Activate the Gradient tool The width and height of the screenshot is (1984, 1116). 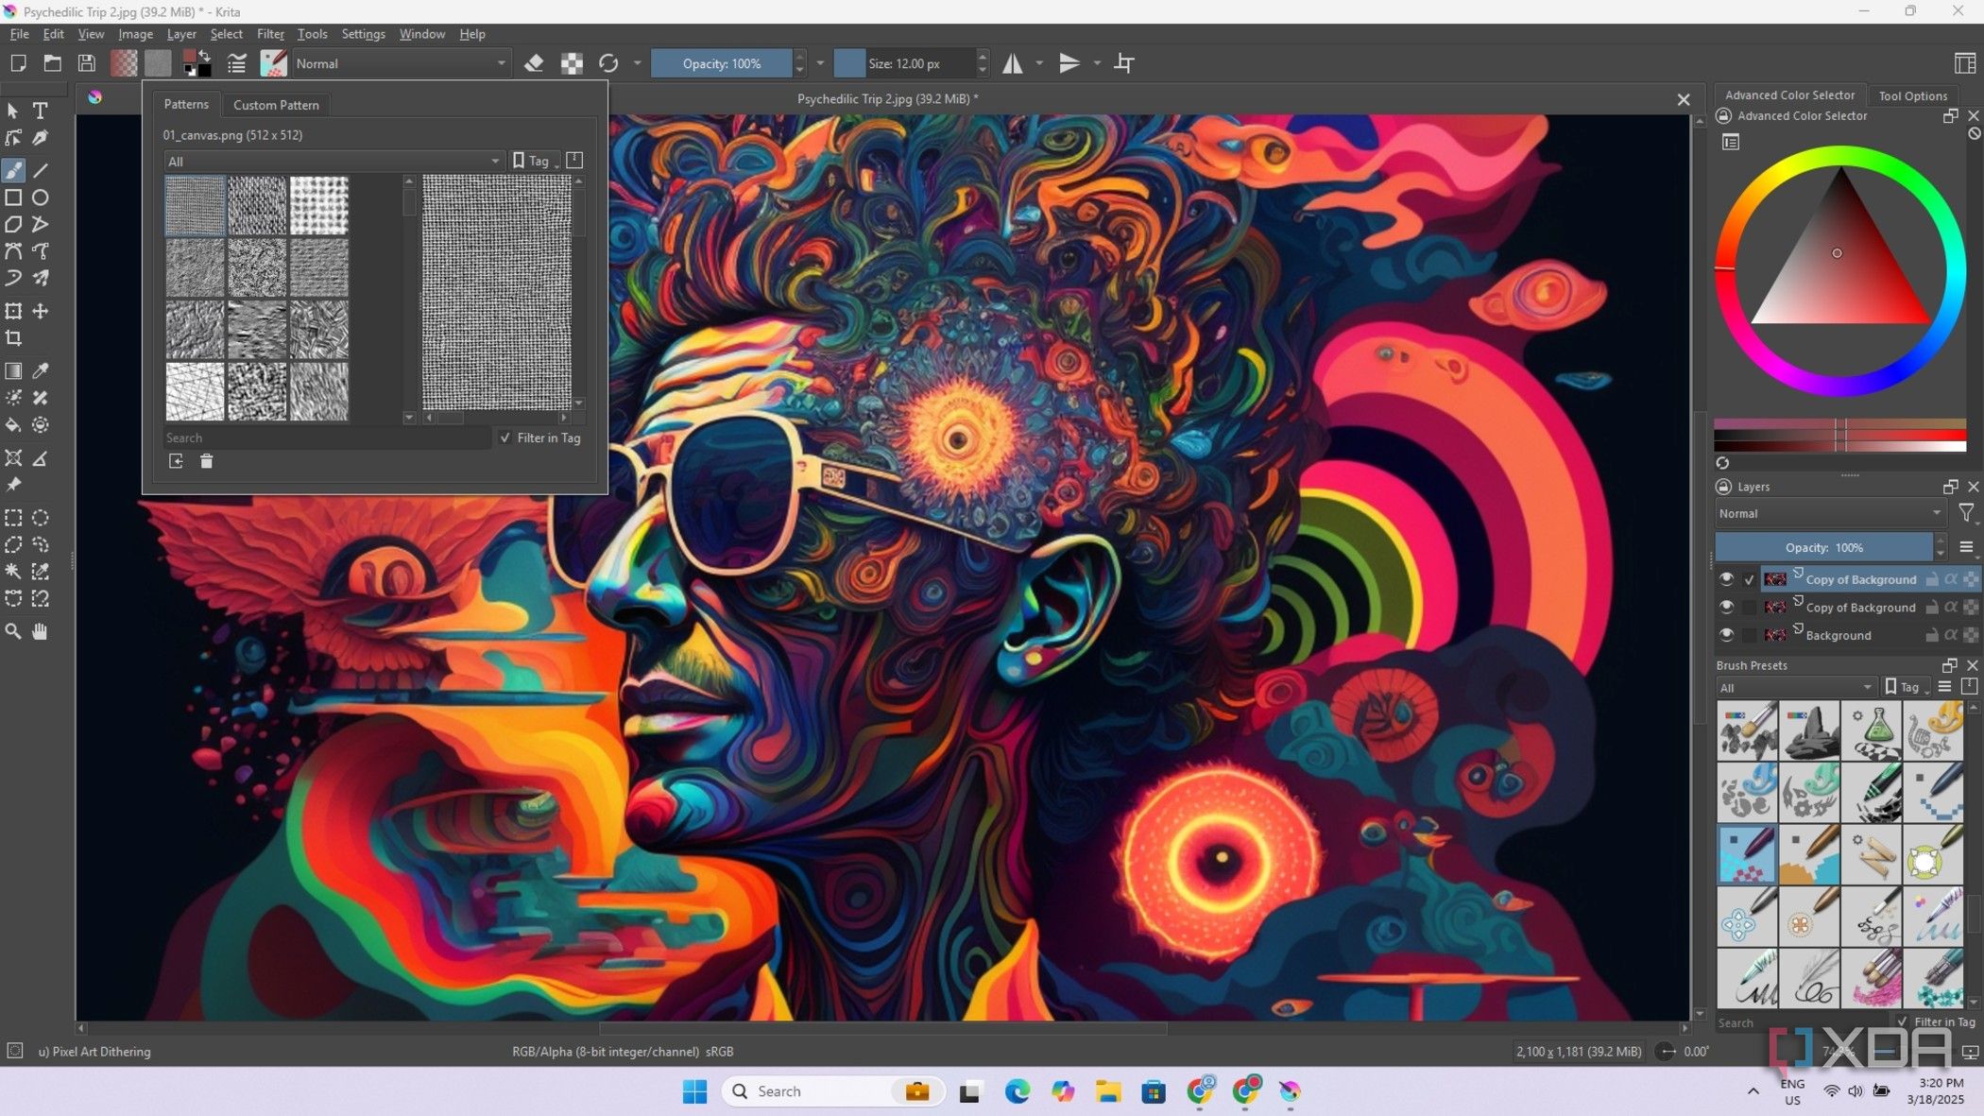click(13, 371)
